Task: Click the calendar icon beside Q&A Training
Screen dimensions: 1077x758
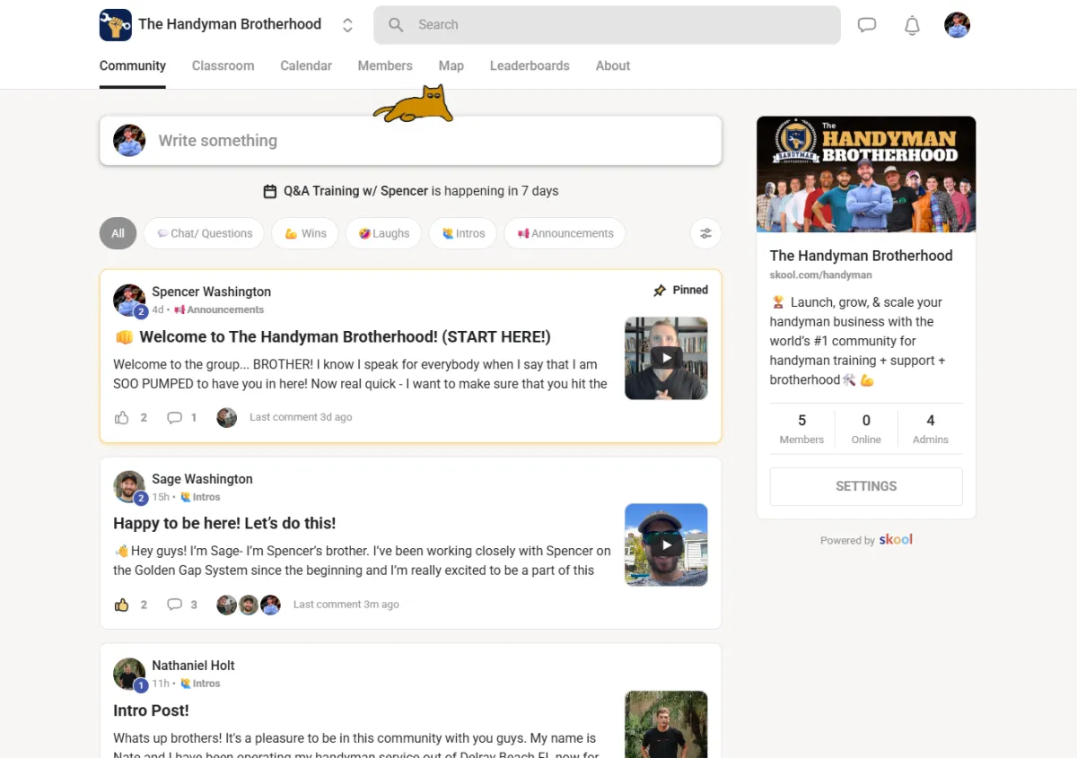Action: tap(270, 191)
